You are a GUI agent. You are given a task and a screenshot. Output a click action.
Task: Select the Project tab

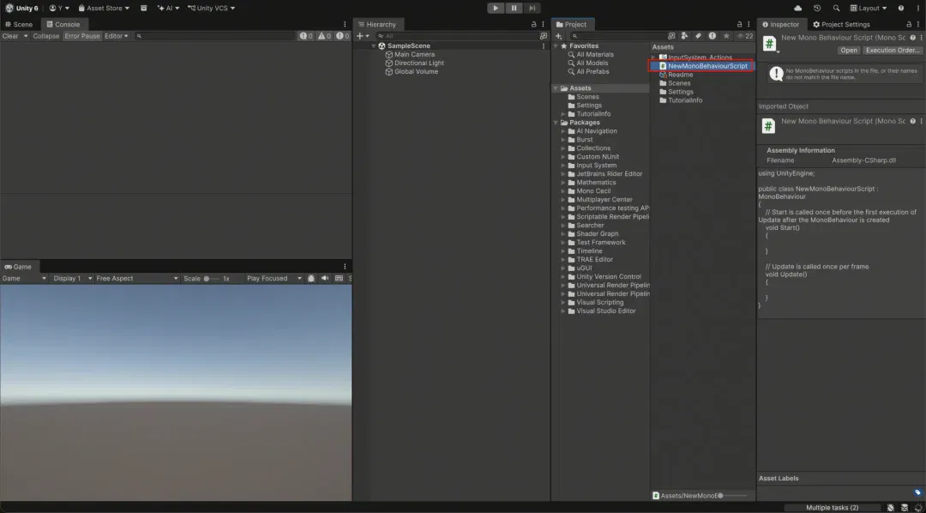click(x=572, y=24)
